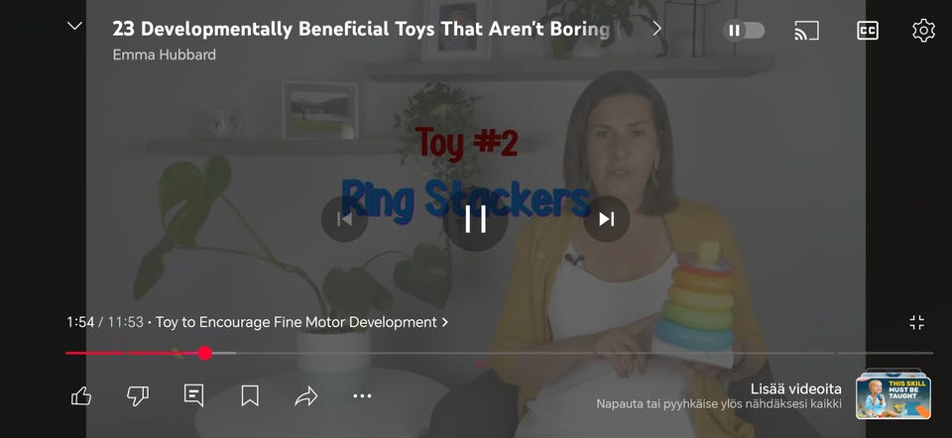This screenshot has height=438, width=952.
Task: Open the comments icon
Action: (193, 395)
